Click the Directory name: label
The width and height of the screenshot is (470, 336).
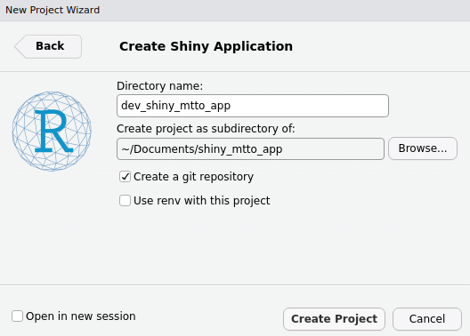click(159, 86)
